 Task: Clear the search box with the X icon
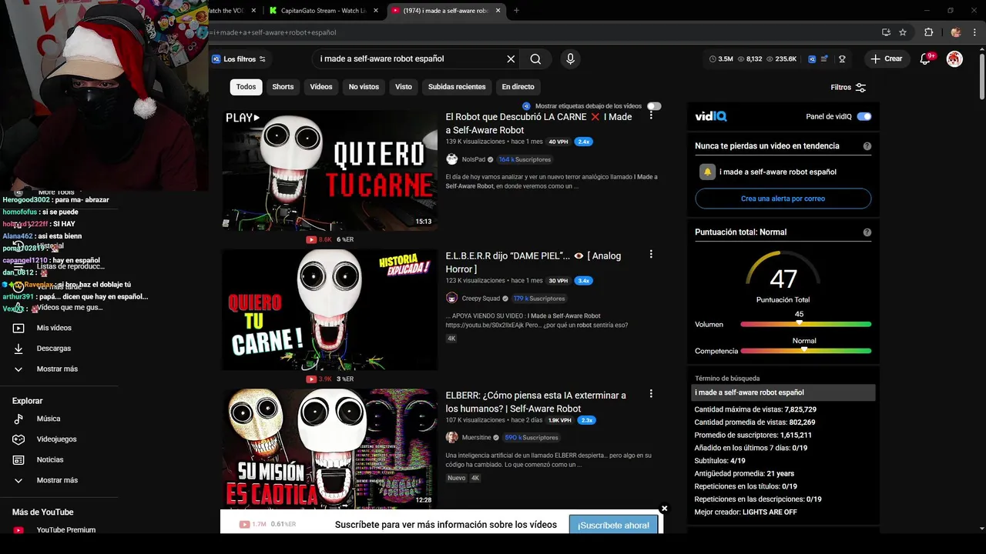coord(511,58)
